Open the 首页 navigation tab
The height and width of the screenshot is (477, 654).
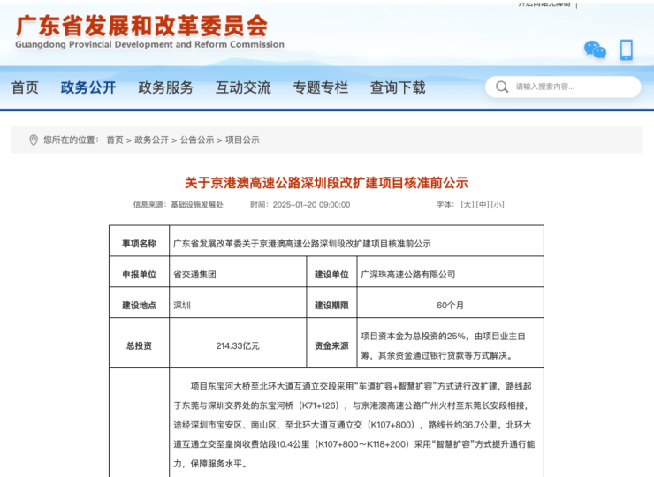(x=25, y=87)
